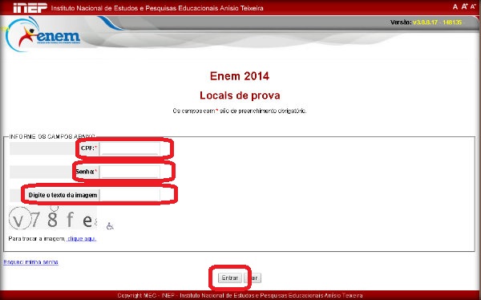Set normal font size with 'A' icon
The height and width of the screenshot is (300, 481).
[455, 6]
